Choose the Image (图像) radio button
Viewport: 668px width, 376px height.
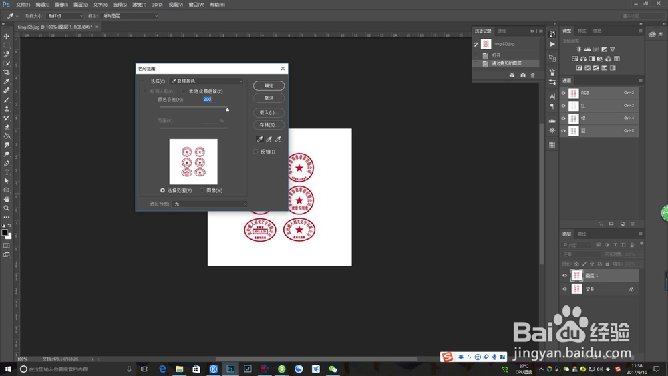(x=202, y=190)
